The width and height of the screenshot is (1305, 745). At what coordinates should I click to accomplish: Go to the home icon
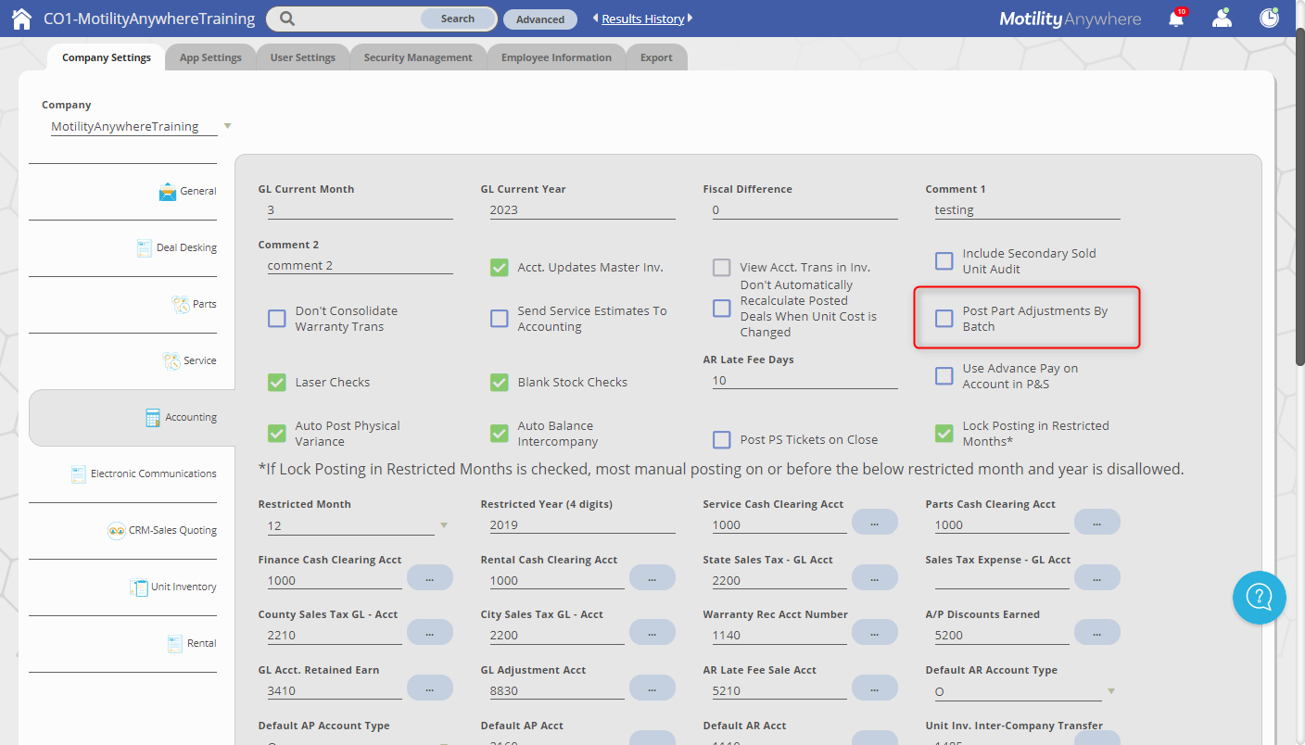coord(21,19)
